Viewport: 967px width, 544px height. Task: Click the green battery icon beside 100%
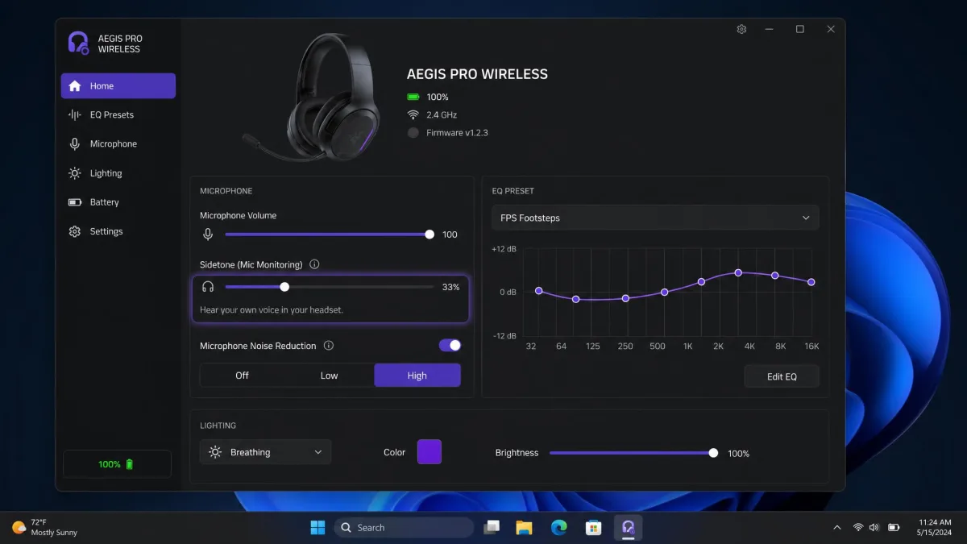pos(413,97)
